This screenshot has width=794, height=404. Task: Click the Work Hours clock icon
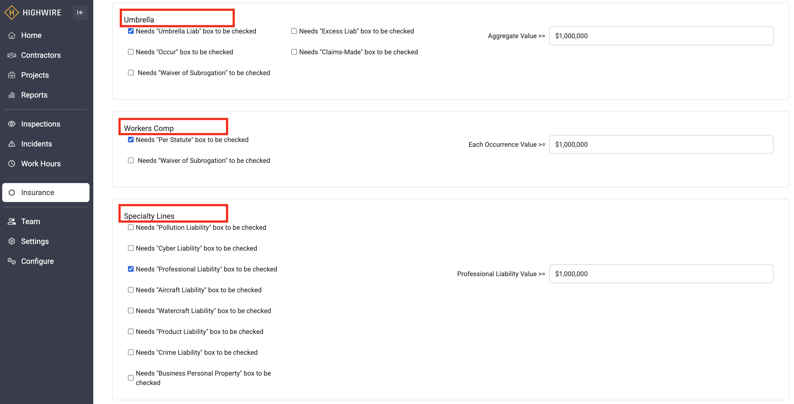[12, 164]
